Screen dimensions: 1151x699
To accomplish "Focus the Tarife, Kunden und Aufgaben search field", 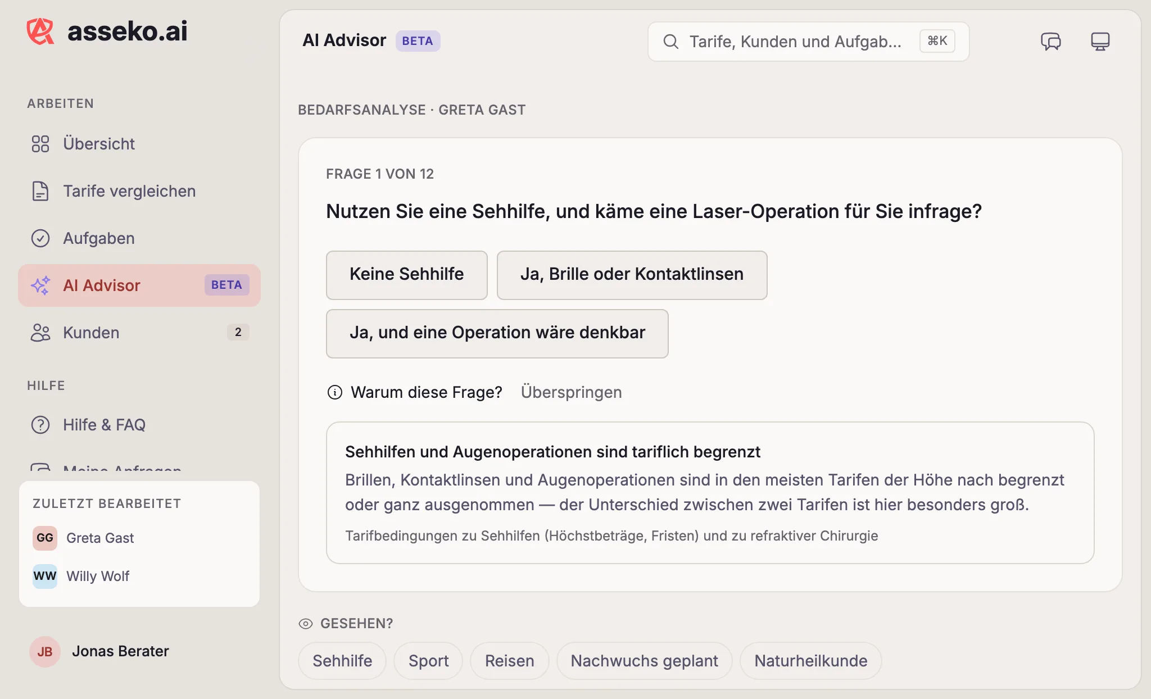I will 808,42.
